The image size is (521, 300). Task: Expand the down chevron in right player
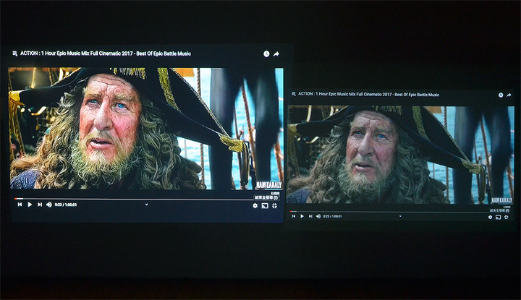(x=400, y=216)
